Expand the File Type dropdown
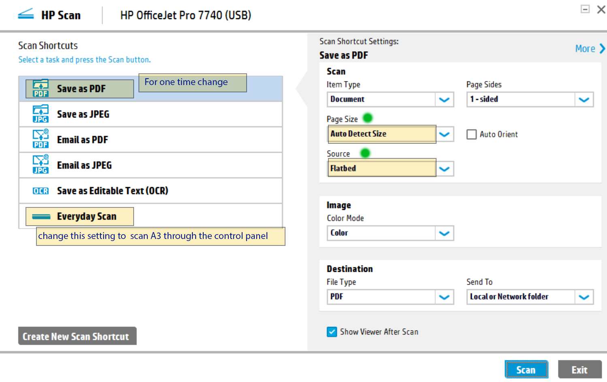 point(444,297)
